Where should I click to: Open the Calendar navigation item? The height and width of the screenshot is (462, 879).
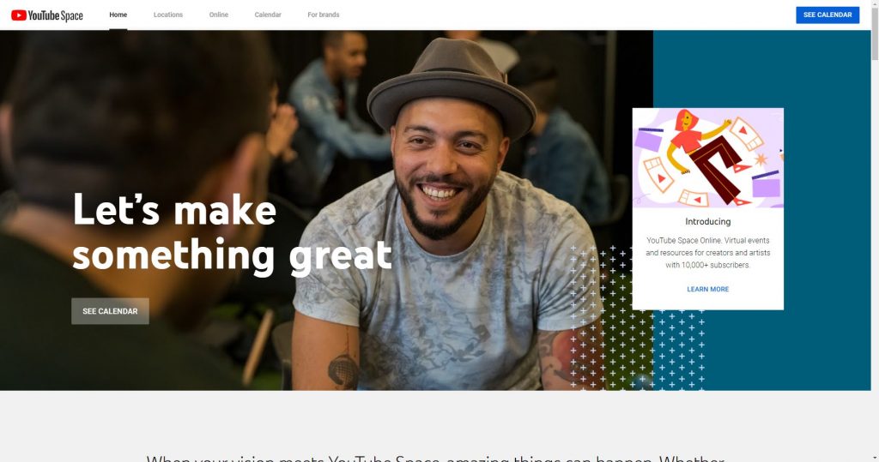tap(268, 15)
